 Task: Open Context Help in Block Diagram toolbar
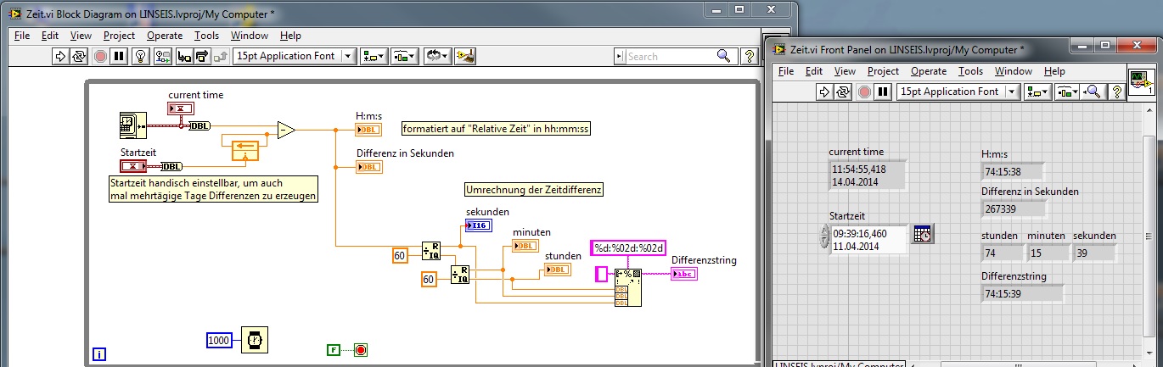pos(750,57)
